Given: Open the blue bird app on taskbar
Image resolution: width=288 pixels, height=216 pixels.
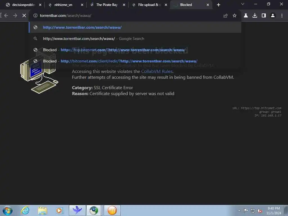Looking at the screenshot, I should point(77,210).
